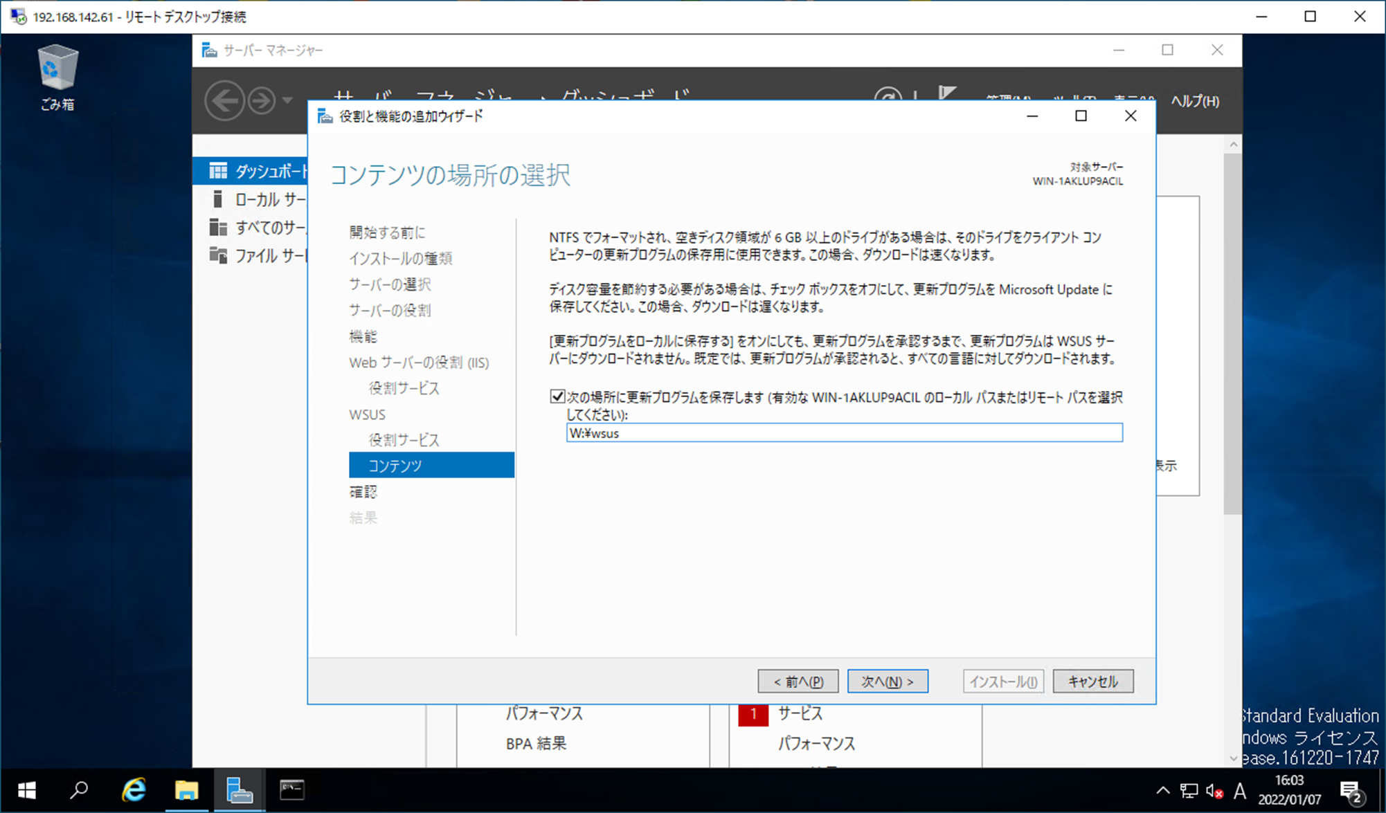Go to the サーバーの役割 wizard step

390,310
